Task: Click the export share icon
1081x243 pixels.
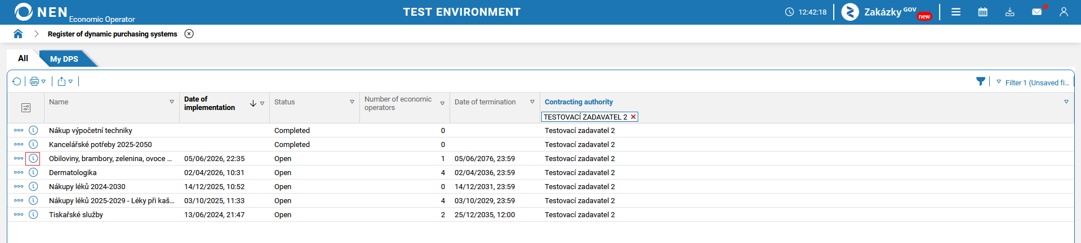Action: (61, 81)
